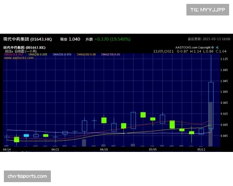Select the stock title with code 01643.HK
Viewport: 233px width, 186px height.
pyautogui.click(x=28, y=39)
